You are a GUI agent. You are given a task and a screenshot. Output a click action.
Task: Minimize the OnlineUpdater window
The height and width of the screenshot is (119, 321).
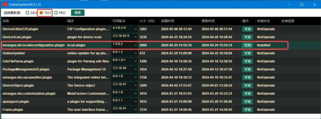pyautogui.click(x=289, y=4)
